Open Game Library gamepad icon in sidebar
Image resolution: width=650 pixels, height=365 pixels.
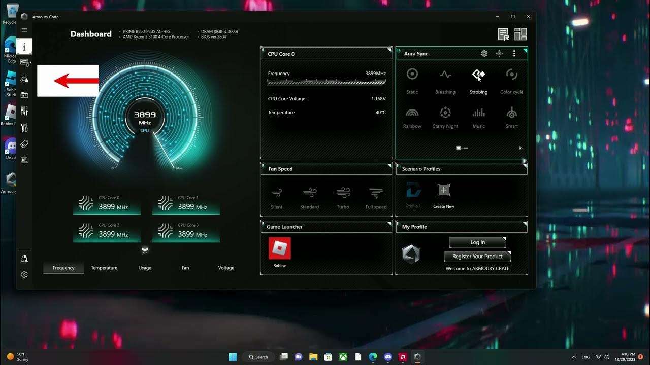click(x=24, y=95)
